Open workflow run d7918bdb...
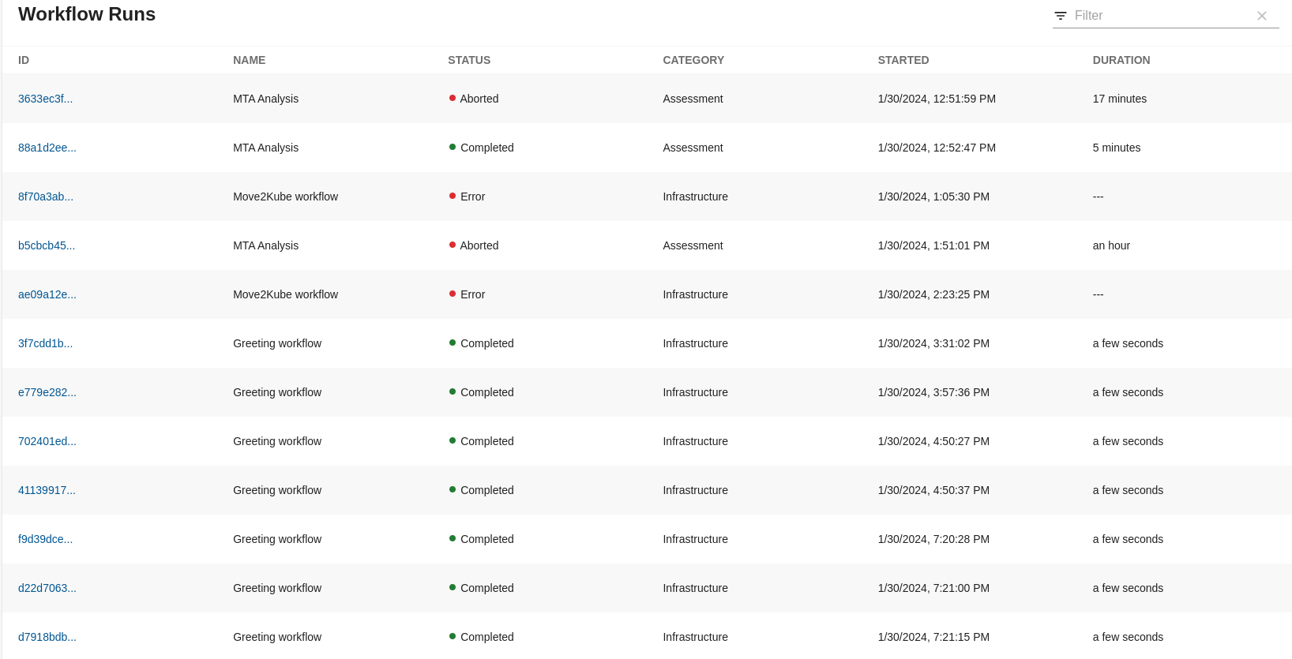Image resolution: width=1292 pixels, height=659 pixels. click(47, 637)
